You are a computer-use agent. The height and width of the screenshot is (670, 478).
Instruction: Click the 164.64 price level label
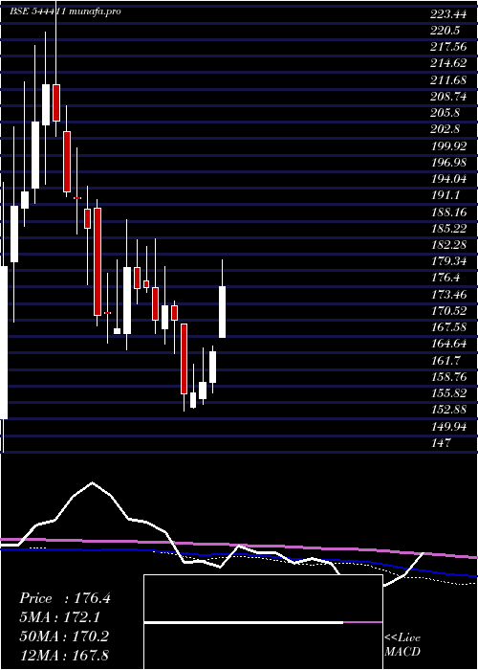coord(448,344)
